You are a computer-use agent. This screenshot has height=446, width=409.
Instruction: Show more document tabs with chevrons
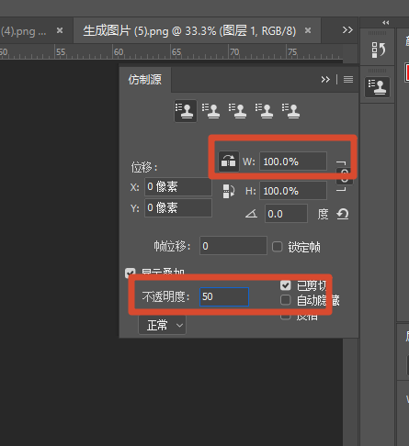347,30
